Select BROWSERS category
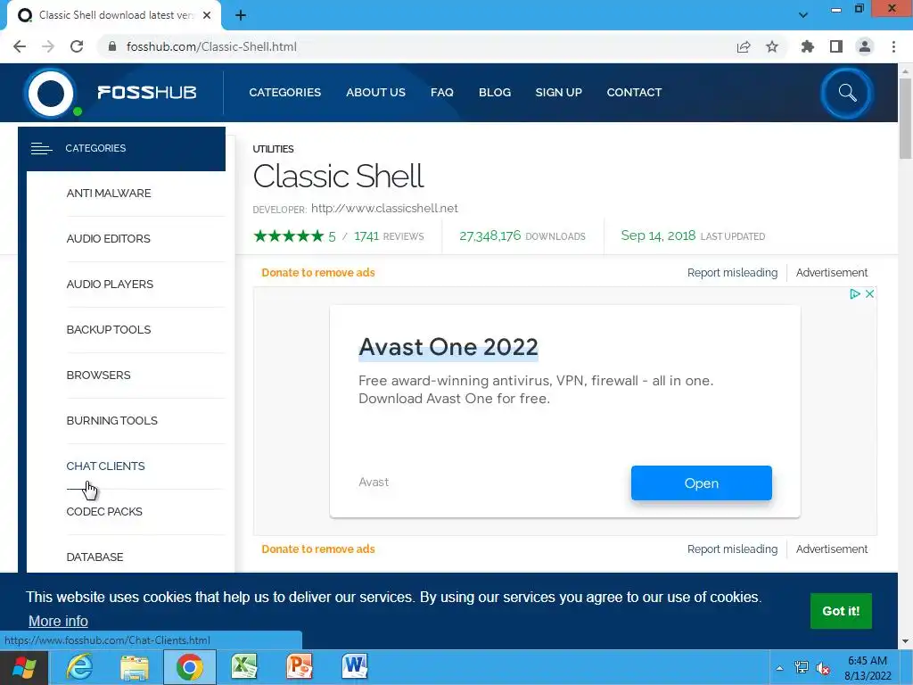913x685 pixels. [98, 376]
